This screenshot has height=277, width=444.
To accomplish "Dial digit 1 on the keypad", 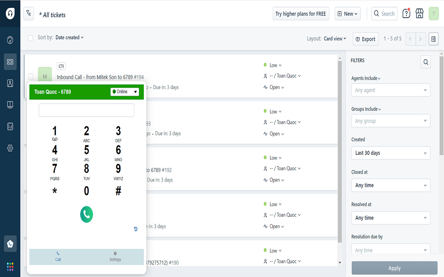I will (55, 133).
